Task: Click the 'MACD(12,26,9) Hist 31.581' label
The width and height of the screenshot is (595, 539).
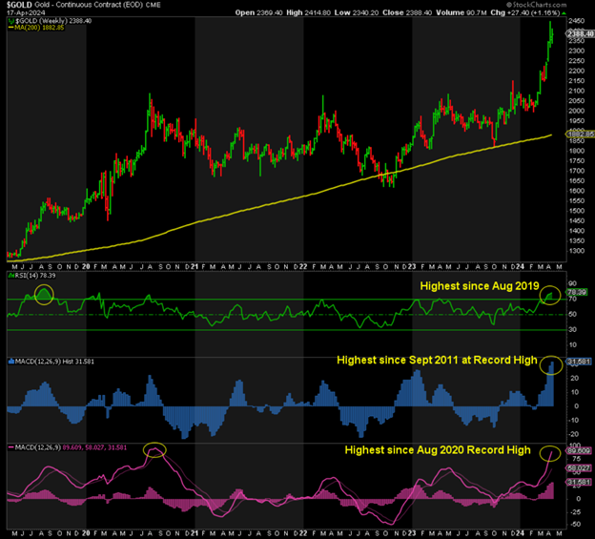Action: [x=54, y=362]
